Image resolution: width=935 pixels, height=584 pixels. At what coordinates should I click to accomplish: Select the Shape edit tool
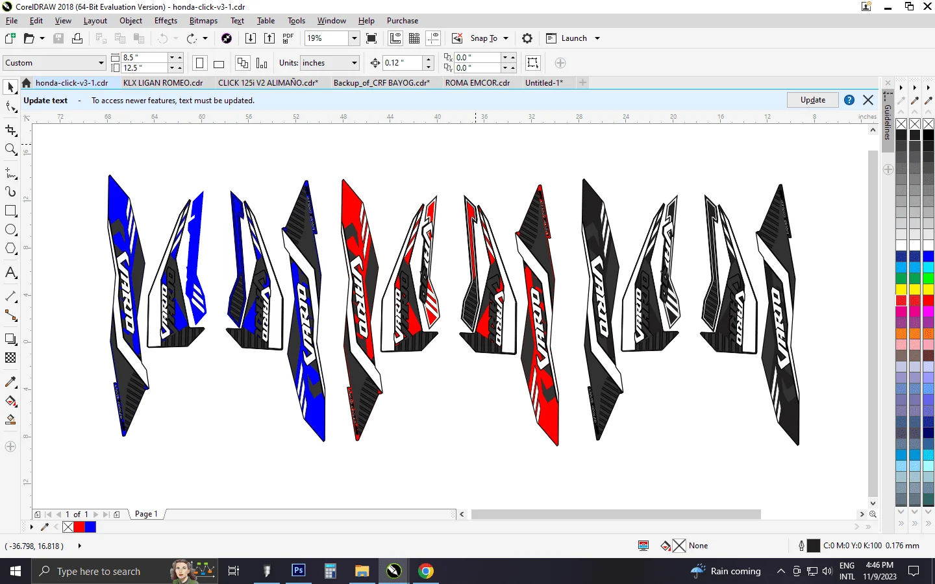[x=10, y=106]
